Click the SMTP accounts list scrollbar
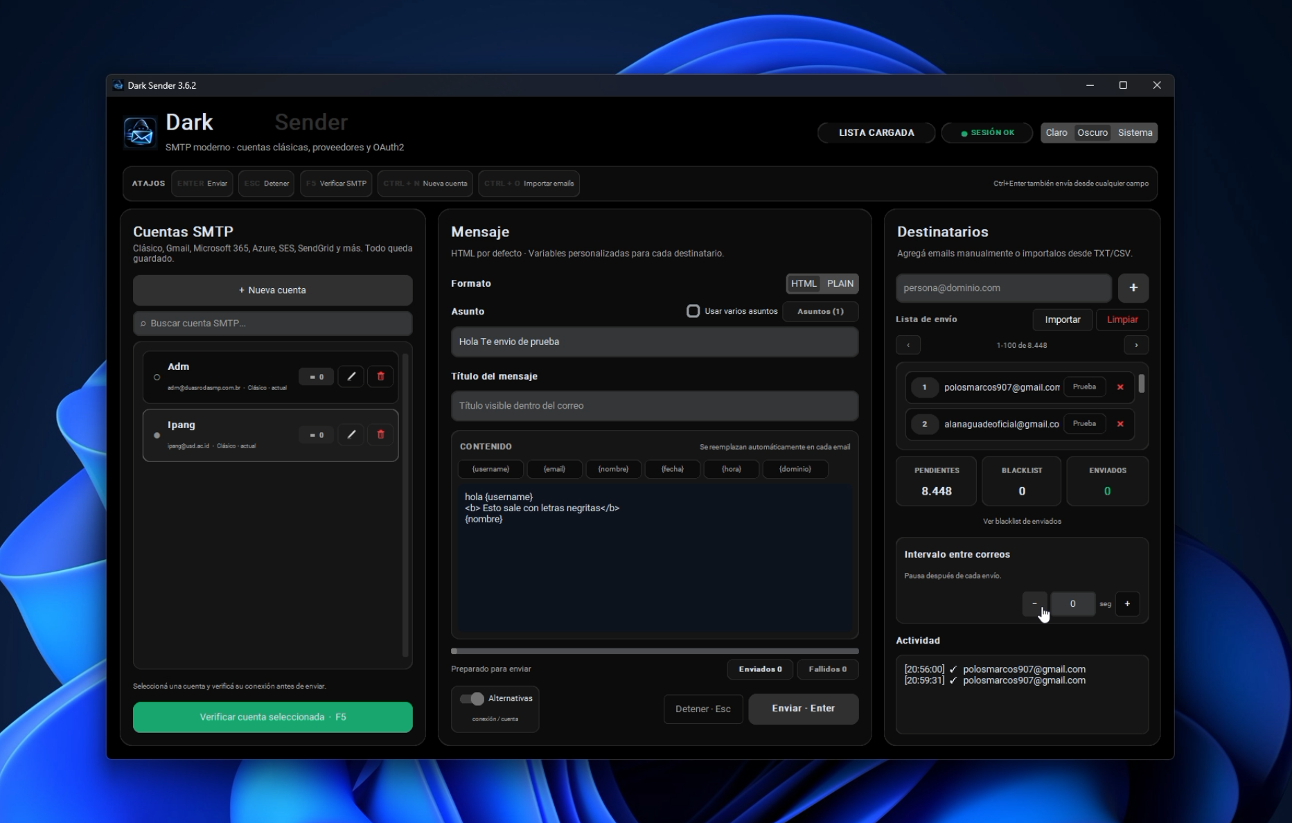This screenshot has width=1292, height=823. (x=405, y=505)
